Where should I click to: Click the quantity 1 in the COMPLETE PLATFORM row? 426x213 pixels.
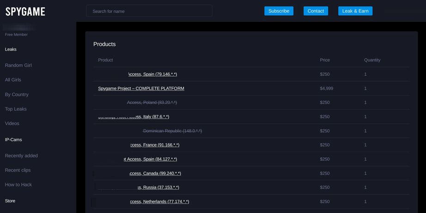click(x=365, y=88)
